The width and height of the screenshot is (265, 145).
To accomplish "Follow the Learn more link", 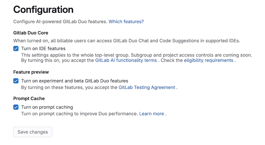I will click(x=152, y=114).
